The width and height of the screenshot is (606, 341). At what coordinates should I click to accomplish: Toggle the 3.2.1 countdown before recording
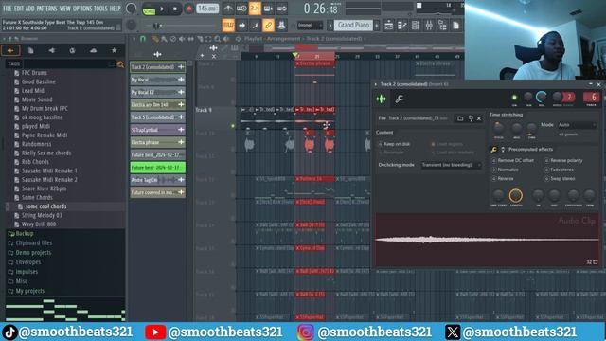(255, 9)
